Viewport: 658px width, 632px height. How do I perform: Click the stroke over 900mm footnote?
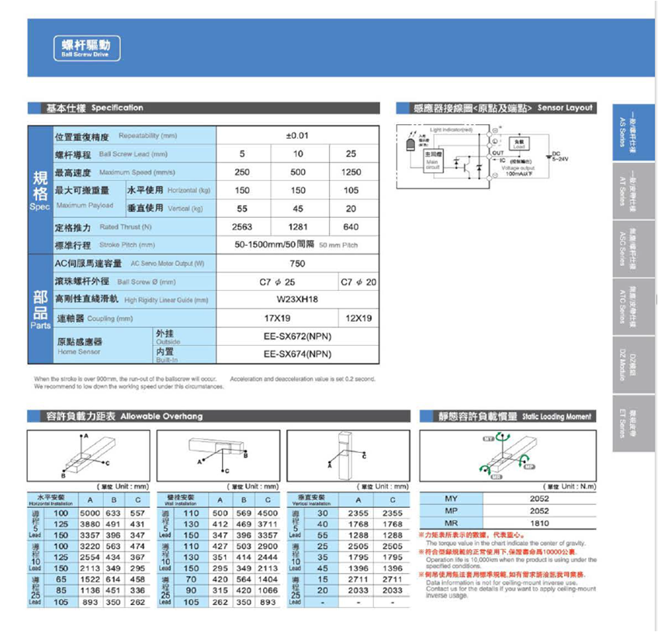[x=129, y=382]
